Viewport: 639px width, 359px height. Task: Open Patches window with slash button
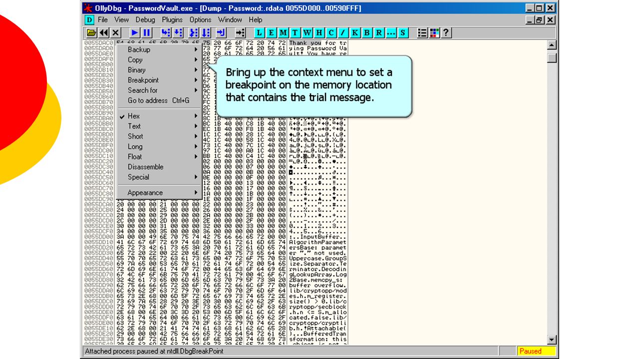click(343, 33)
